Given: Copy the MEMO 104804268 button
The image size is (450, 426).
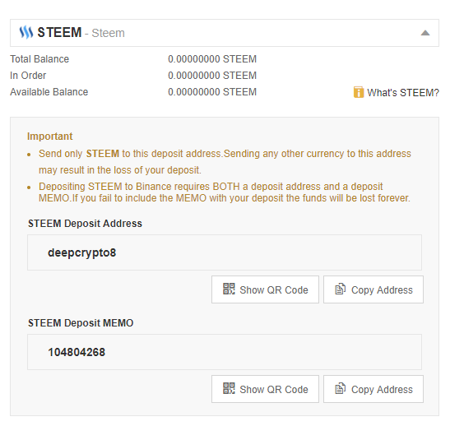Looking at the screenshot, I should pyautogui.click(x=373, y=389).
